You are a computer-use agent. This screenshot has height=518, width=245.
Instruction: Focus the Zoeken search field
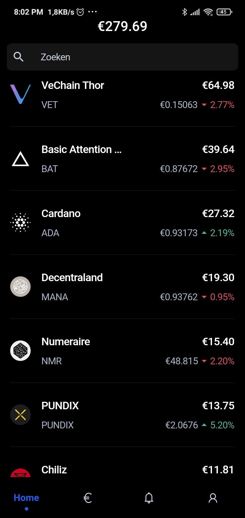click(122, 57)
